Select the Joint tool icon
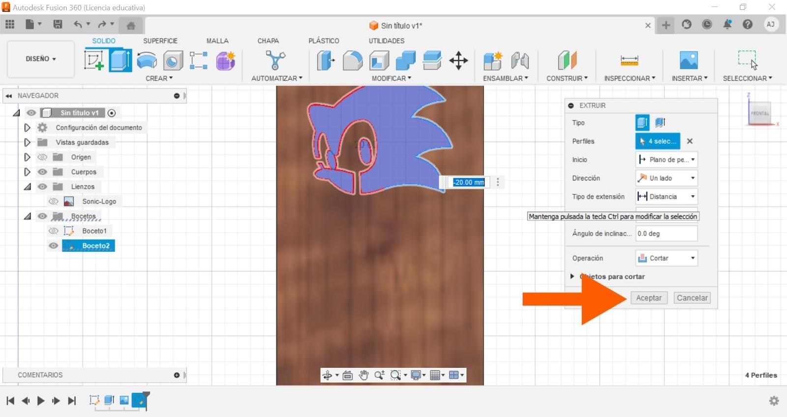 tap(520, 61)
